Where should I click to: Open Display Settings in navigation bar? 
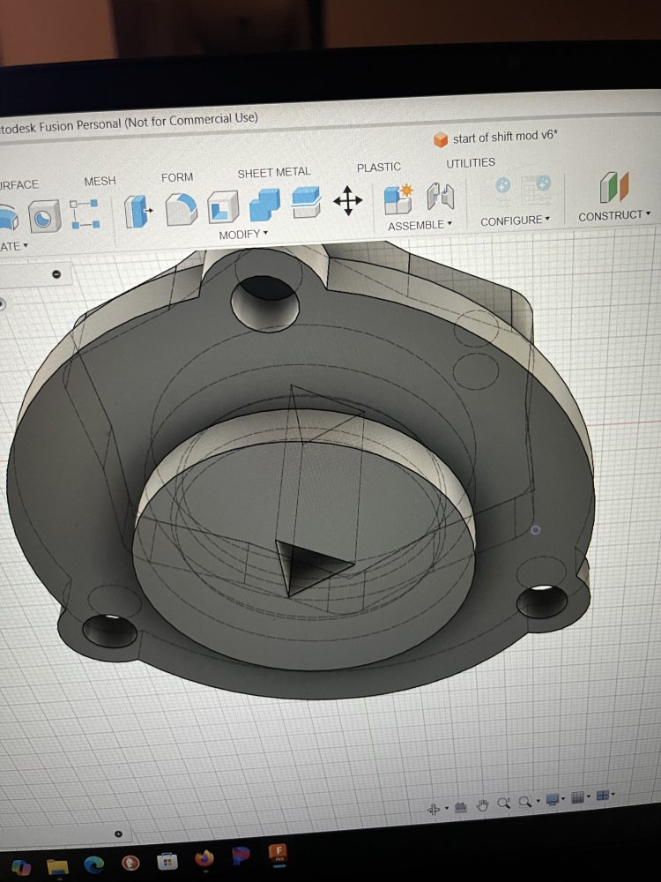[554, 799]
